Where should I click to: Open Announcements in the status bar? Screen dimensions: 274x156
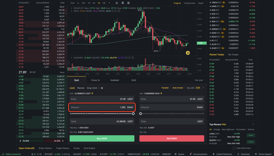click(x=198, y=154)
